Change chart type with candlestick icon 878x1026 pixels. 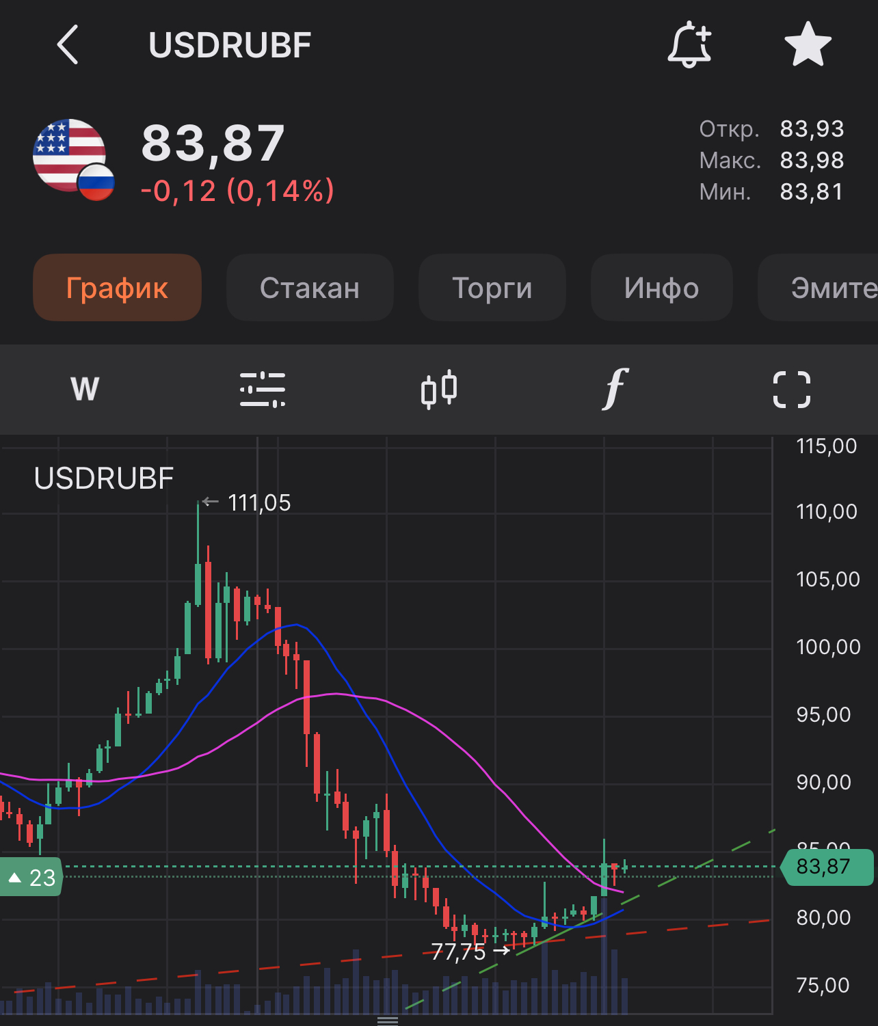point(439,390)
